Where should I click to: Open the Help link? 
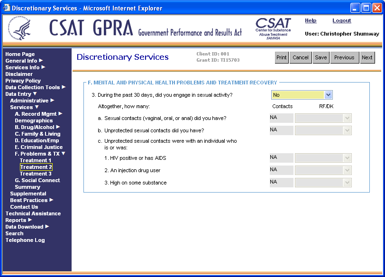pos(311,21)
